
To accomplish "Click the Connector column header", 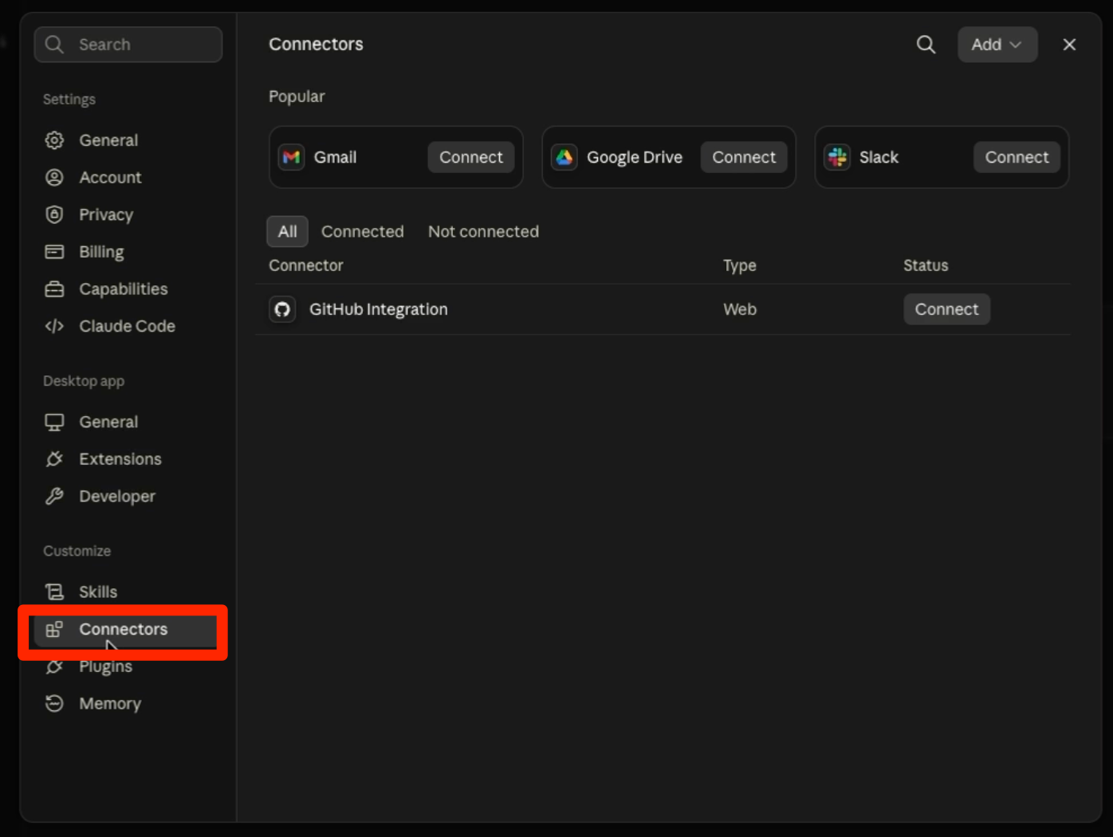I will [306, 265].
